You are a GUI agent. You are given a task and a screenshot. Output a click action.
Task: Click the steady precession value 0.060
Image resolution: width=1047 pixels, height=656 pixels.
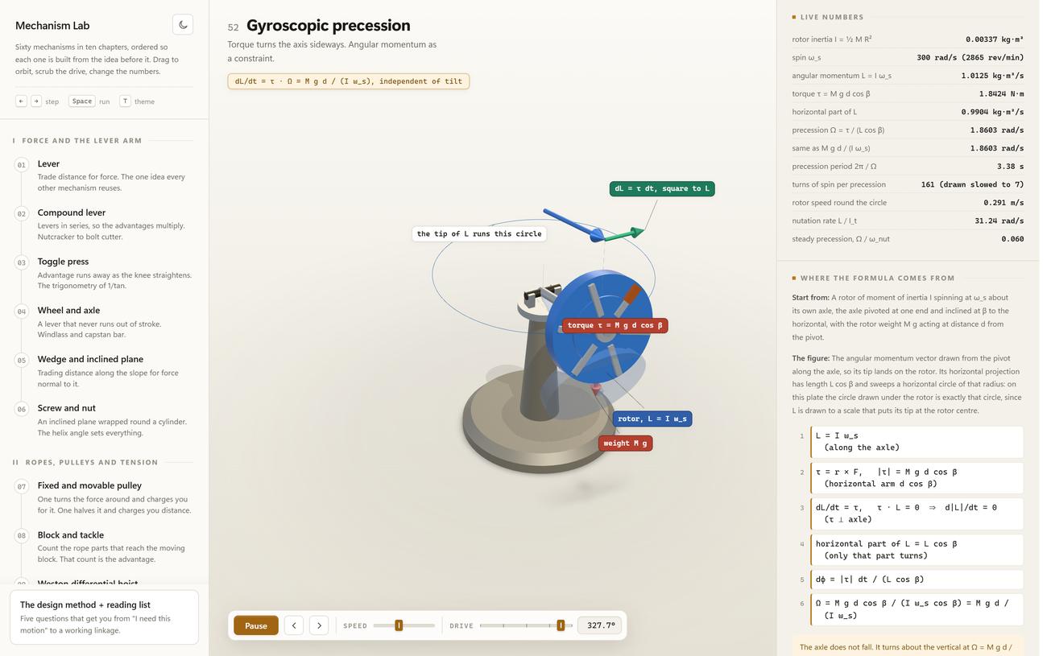point(1012,239)
